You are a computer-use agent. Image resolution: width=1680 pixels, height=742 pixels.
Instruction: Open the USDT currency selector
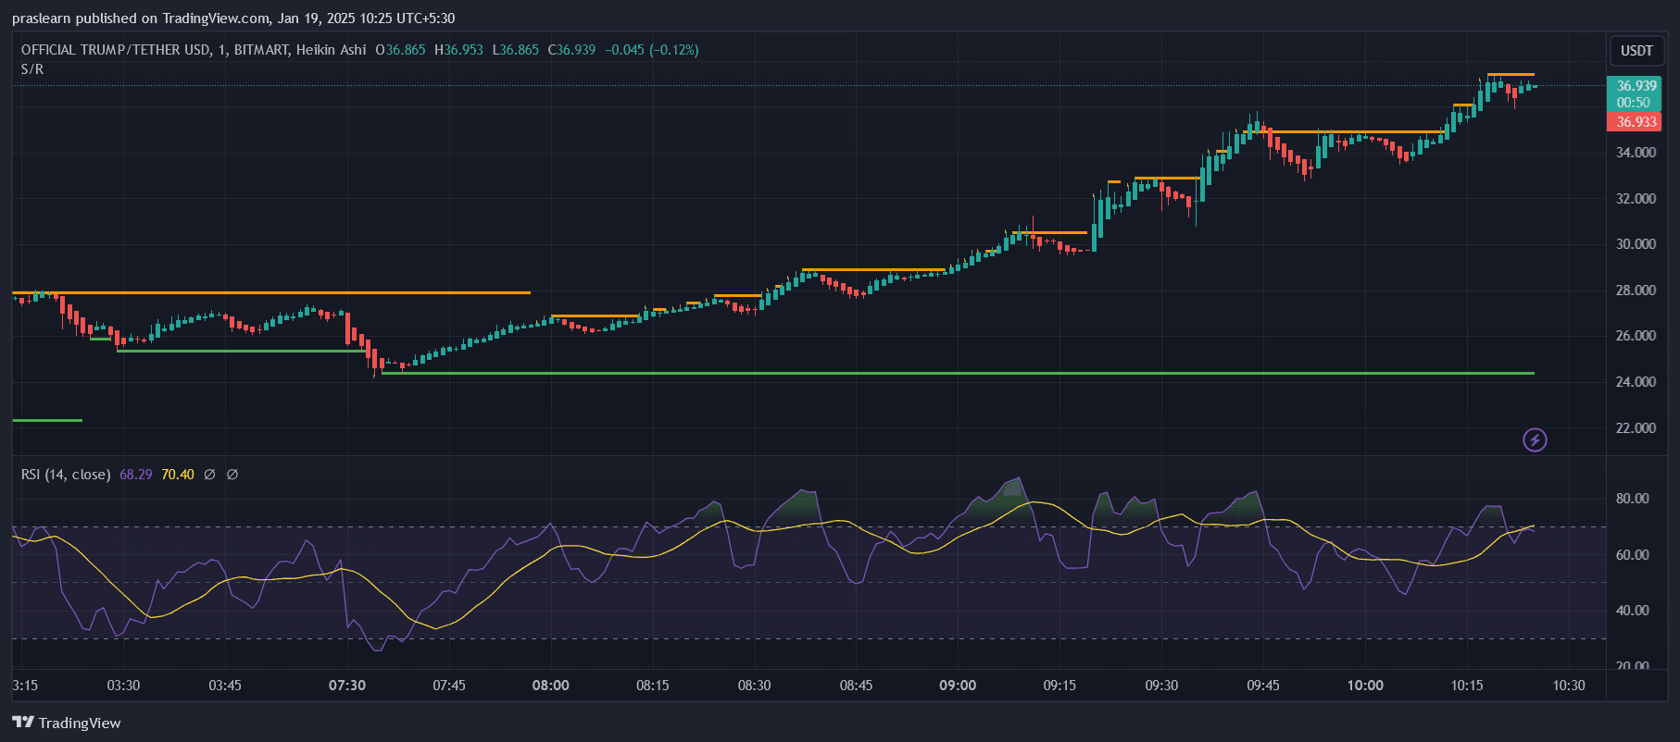pos(1636,51)
